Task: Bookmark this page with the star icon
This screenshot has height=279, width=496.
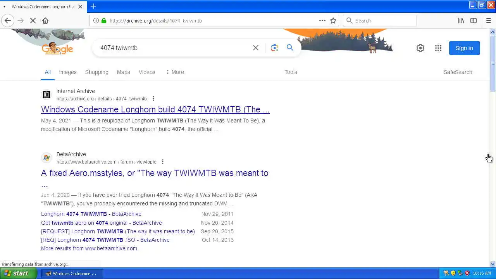Action: [x=333, y=21]
